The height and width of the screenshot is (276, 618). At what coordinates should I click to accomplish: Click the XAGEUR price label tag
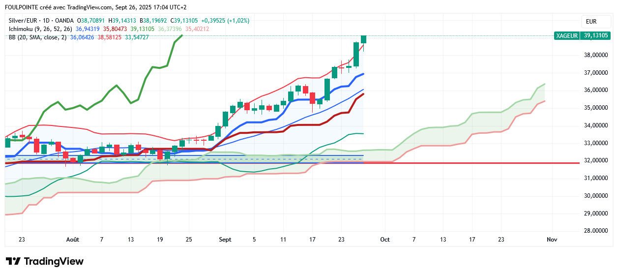567,35
